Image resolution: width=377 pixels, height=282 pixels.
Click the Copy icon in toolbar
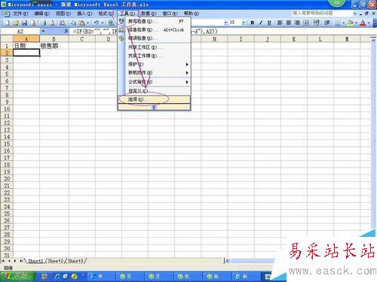[x=73, y=23]
